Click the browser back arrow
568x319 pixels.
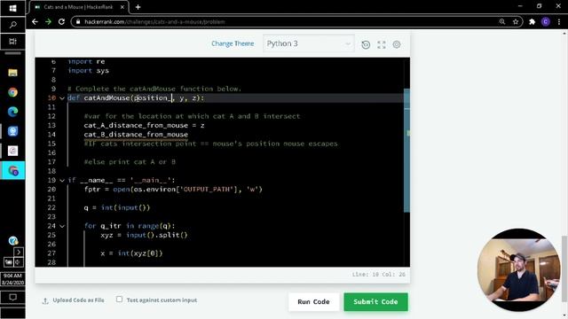[x=35, y=21]
